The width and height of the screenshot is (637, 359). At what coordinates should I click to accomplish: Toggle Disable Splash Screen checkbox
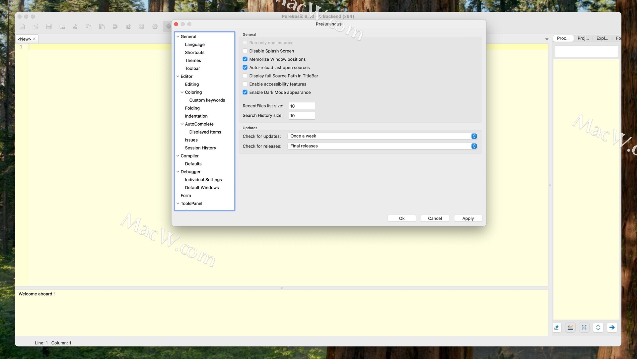[x=245, y=51]
